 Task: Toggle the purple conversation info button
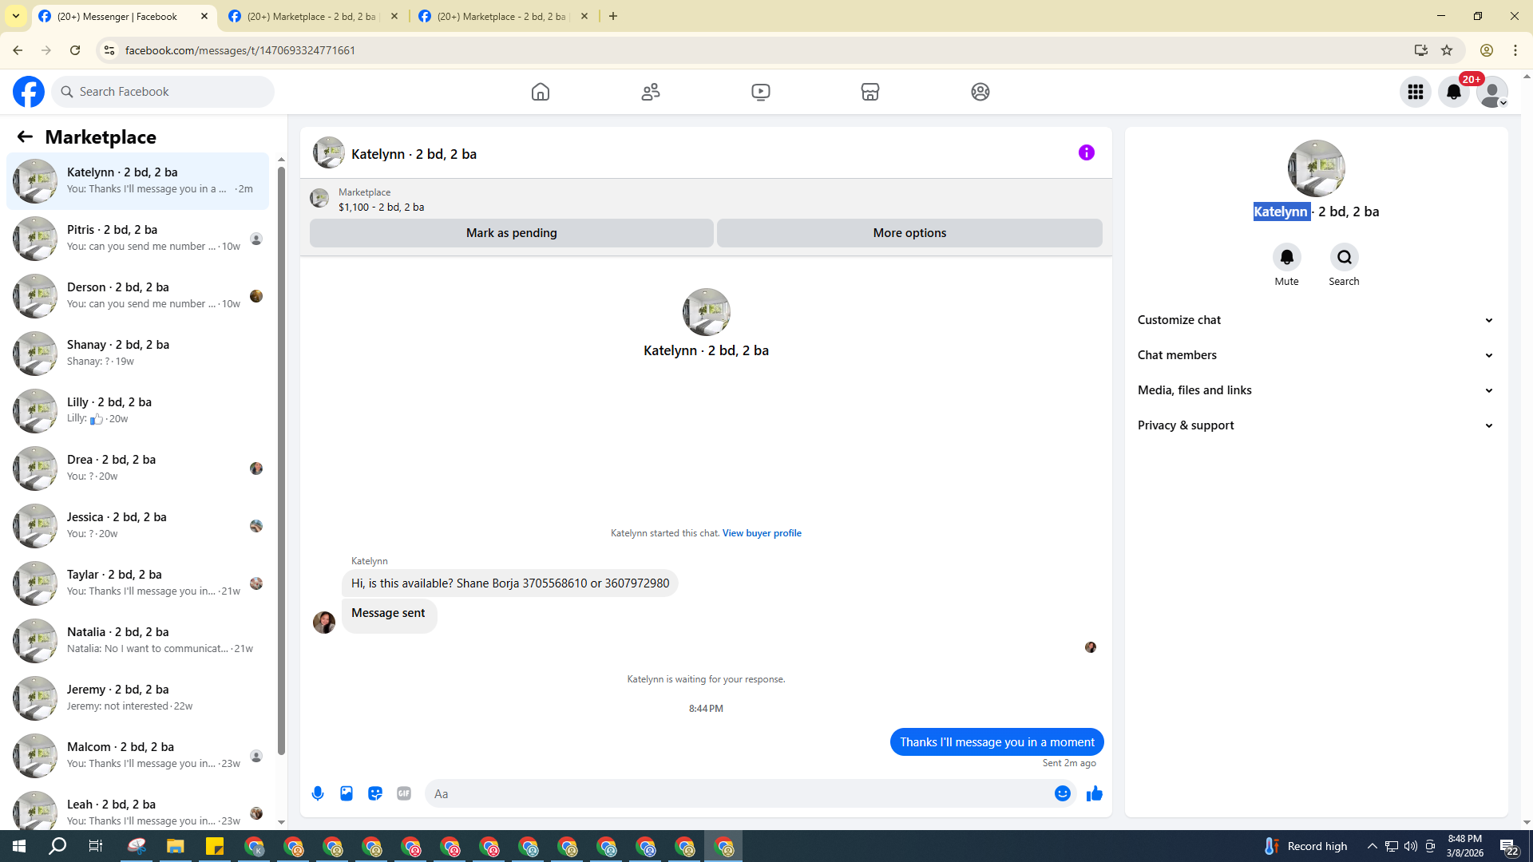coord(1086,152)
